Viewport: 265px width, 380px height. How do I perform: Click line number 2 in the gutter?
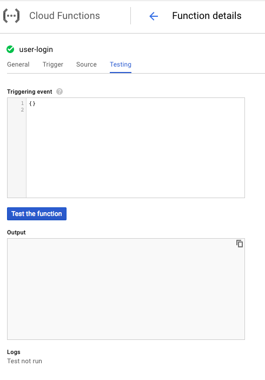click(x=22, y=110)
